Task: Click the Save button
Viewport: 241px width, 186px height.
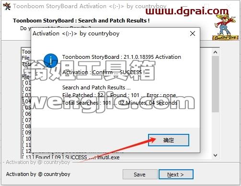Action: [140, 175]
